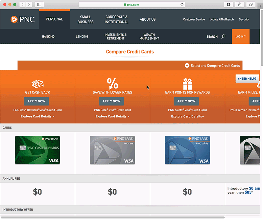Click the blue PNC points card image
263x219 pixels.
(187, 150)
